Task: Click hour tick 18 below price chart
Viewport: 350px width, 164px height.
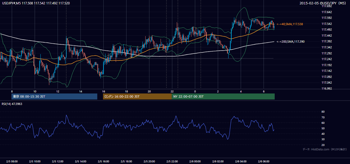Action: click(126, 91)
